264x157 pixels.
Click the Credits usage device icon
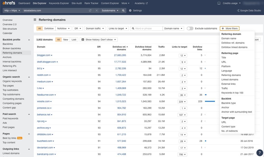[218, 3]
